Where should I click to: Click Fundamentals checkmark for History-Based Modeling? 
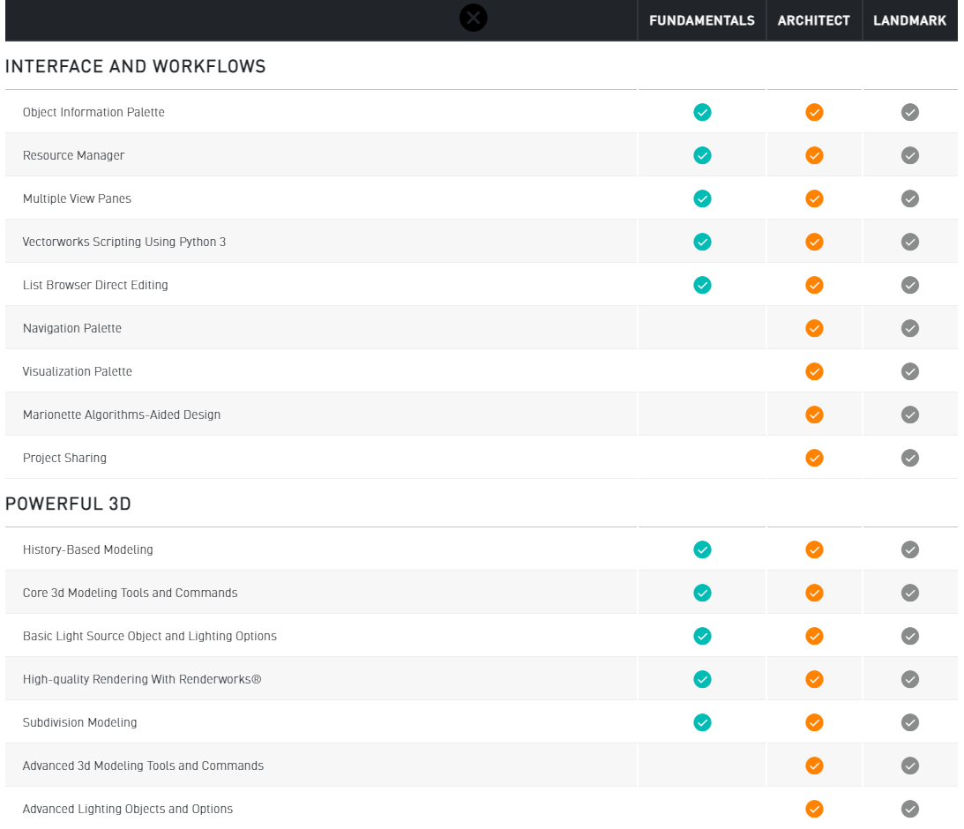click(702, 549)
